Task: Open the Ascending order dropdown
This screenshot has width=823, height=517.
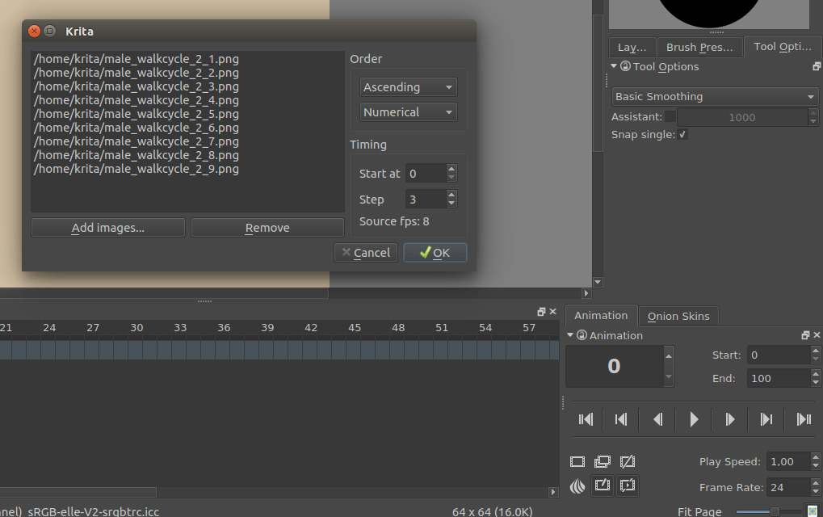Action: click(408, 86)
